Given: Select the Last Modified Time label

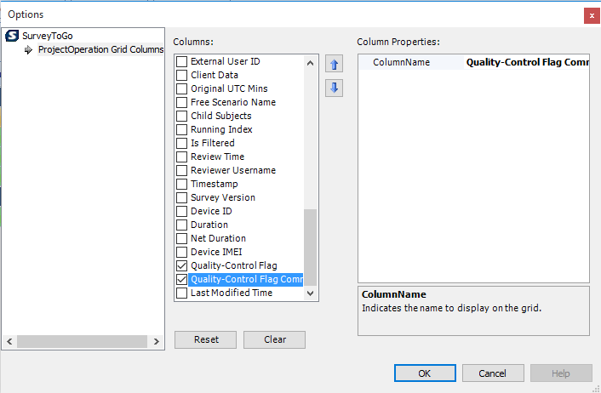Looking at the screenshot, I should point(232,293).
